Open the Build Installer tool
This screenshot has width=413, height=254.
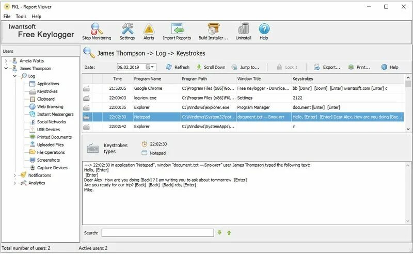coord(213,31)
